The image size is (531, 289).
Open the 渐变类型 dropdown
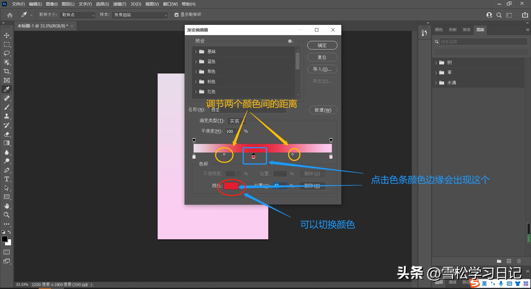236,121
